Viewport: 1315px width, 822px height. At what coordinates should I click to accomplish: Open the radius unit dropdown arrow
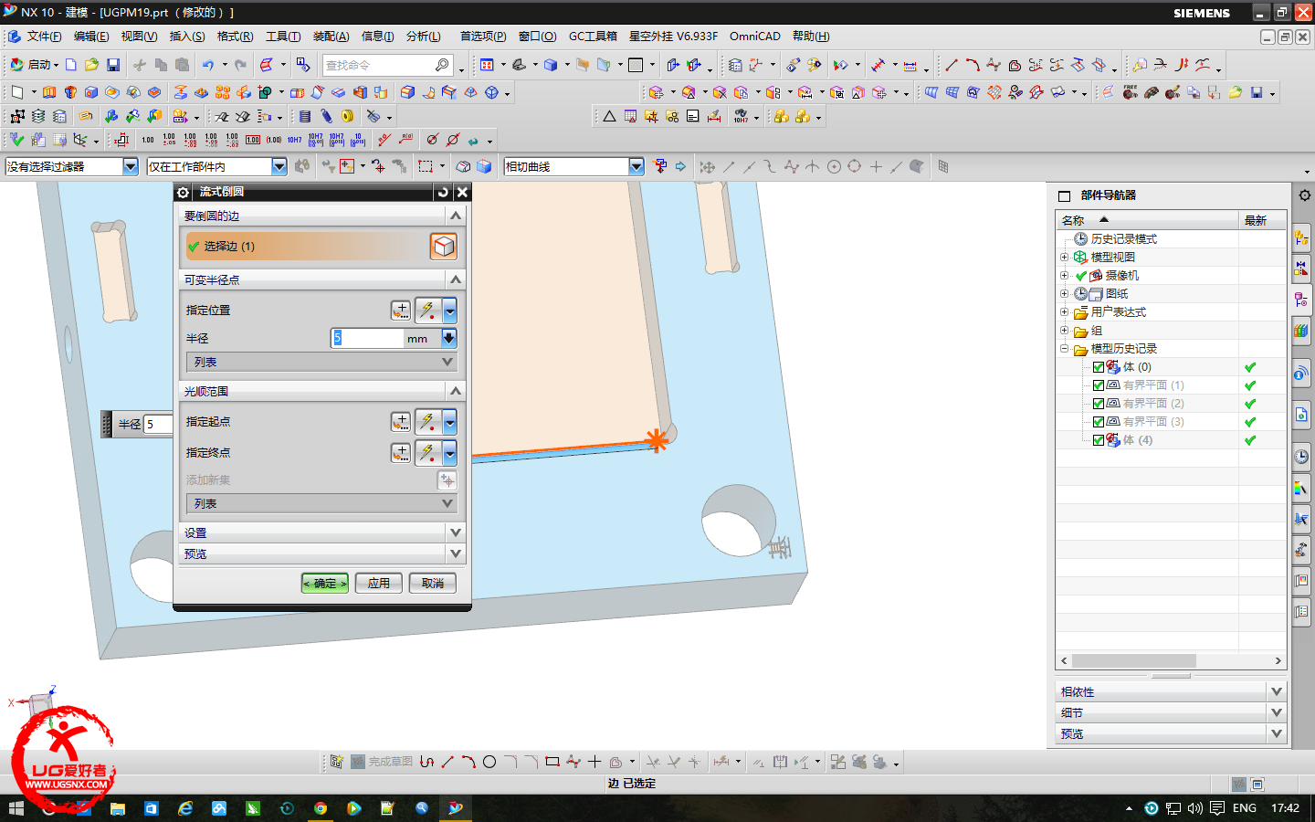(448, 338)
